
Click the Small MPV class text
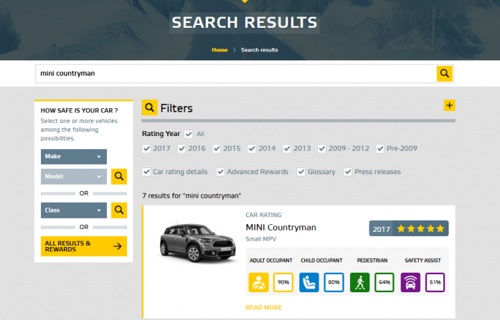(x=261, y=239)
